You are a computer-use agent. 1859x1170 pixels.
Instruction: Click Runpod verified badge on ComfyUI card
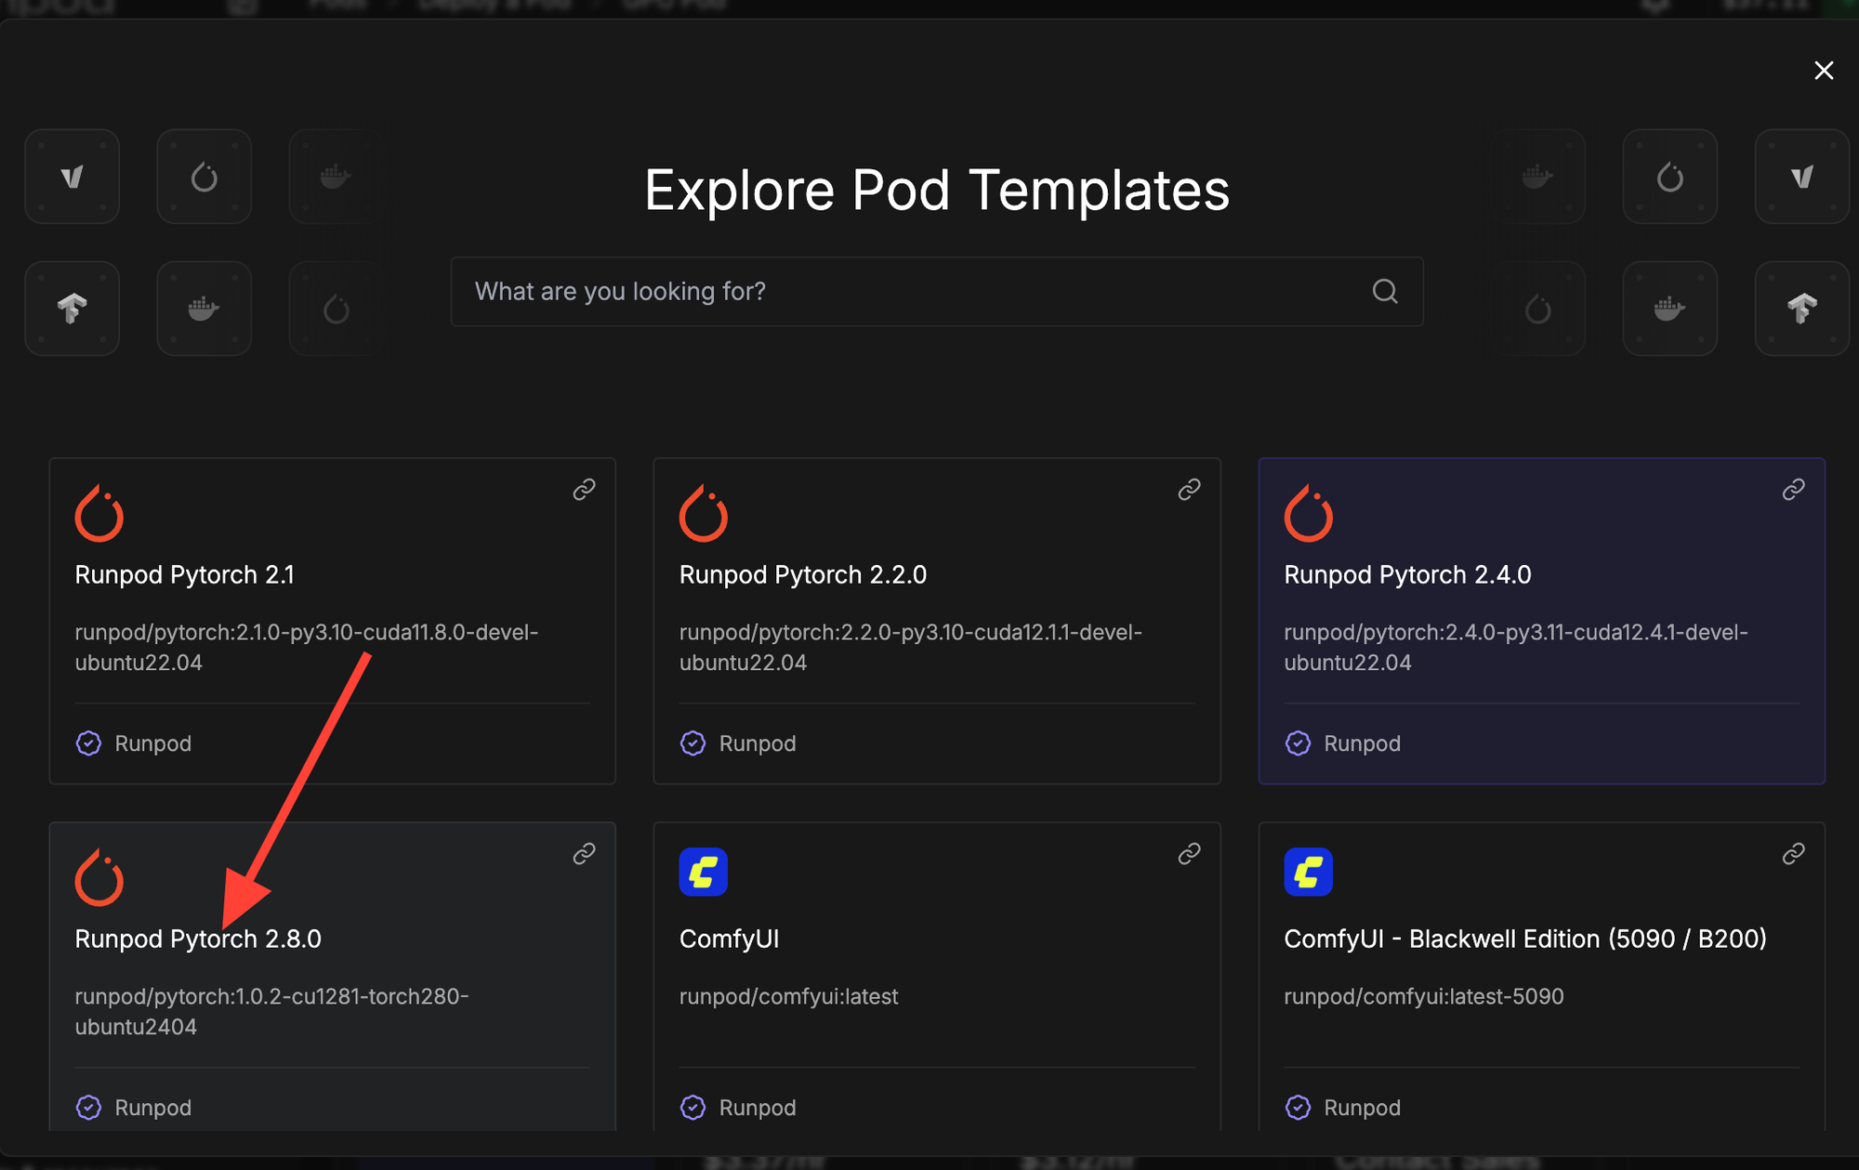693,1108
